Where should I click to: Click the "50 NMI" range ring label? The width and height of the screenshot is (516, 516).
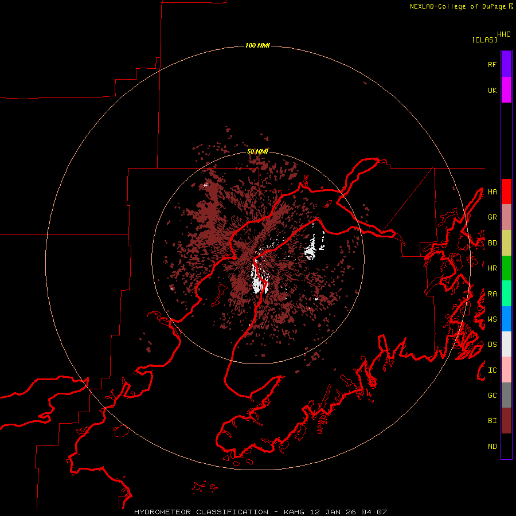[x=257, y=151]
